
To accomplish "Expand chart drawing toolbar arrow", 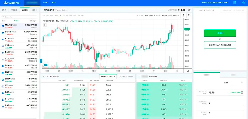I will click(x=45, y=25).
